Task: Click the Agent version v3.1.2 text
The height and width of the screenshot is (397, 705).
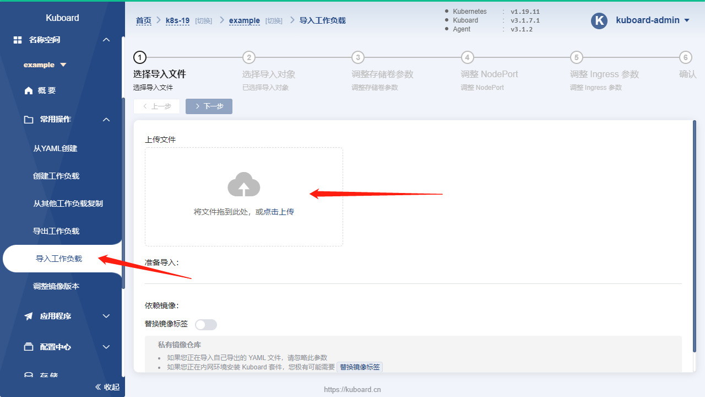Action: coord(522,29)
